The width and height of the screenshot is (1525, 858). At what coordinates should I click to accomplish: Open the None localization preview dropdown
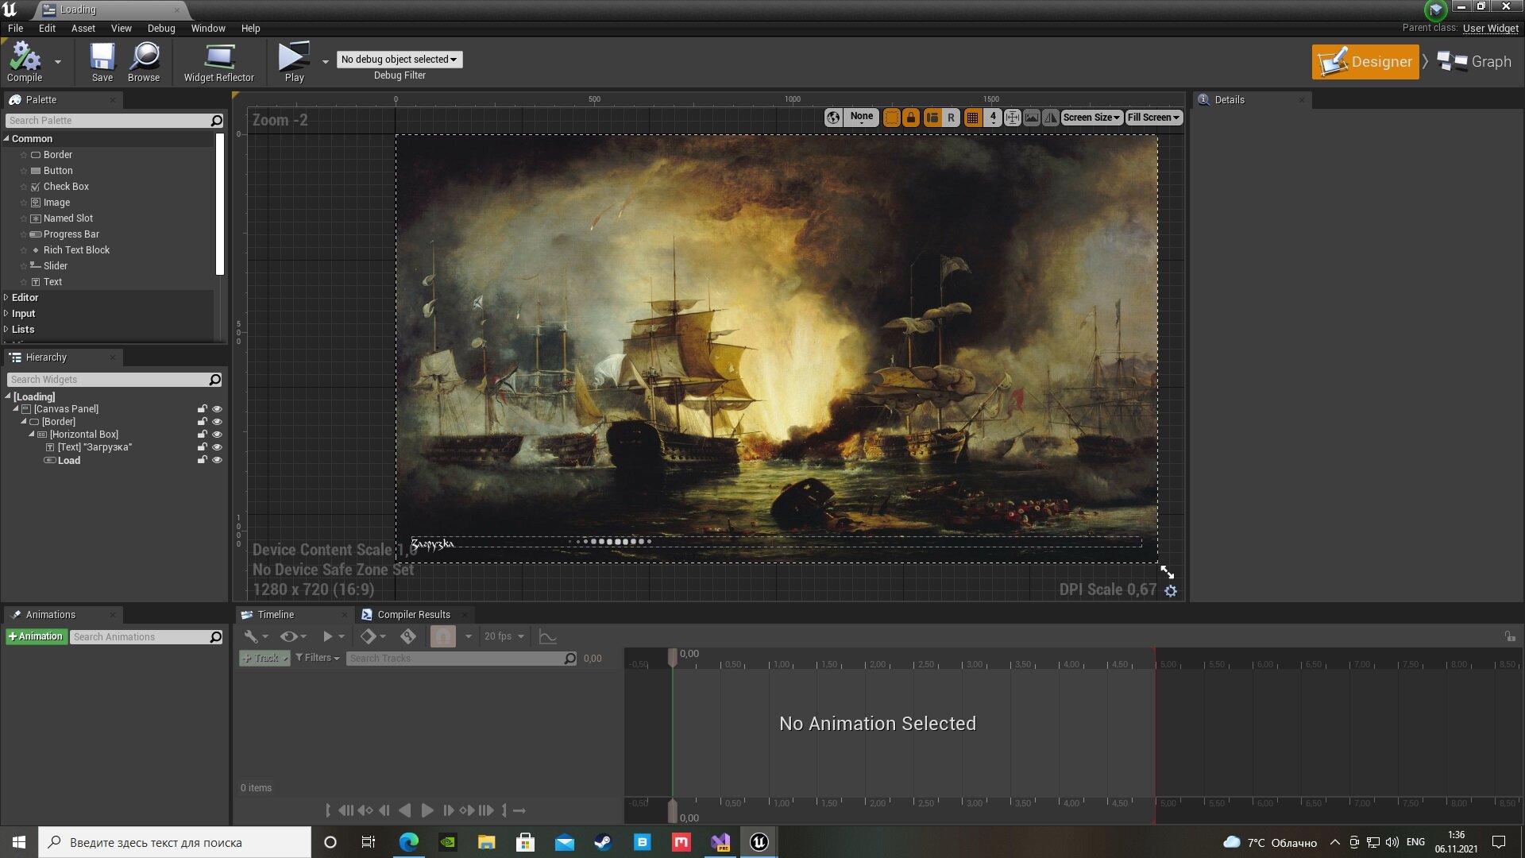pos(861,118)
